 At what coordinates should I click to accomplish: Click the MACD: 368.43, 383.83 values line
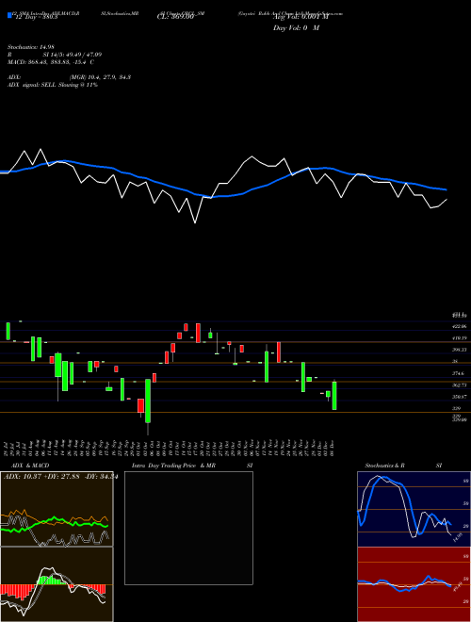(51, 62)
